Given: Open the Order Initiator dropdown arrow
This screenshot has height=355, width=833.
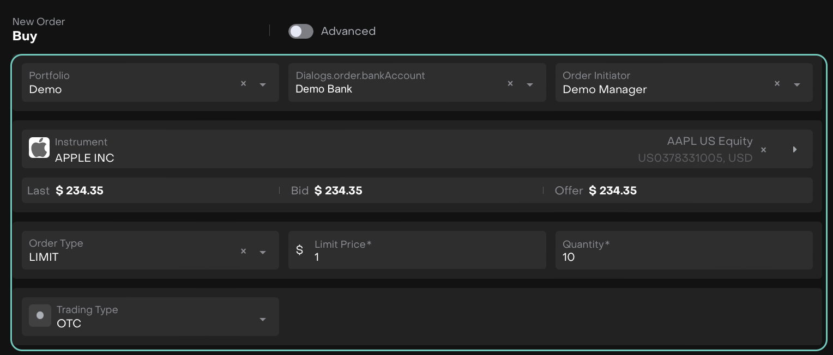Looking at the screenshot, I should coord(796,84).
